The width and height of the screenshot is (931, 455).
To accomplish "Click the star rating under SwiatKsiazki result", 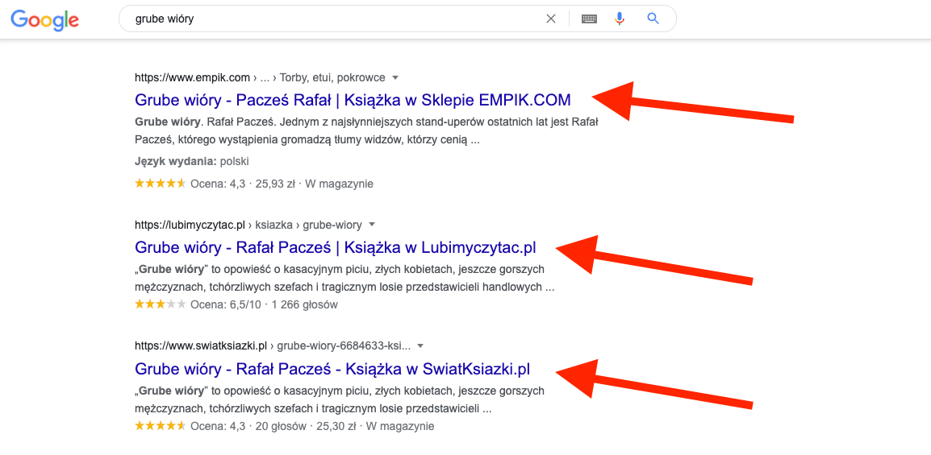I will [160, 426].
